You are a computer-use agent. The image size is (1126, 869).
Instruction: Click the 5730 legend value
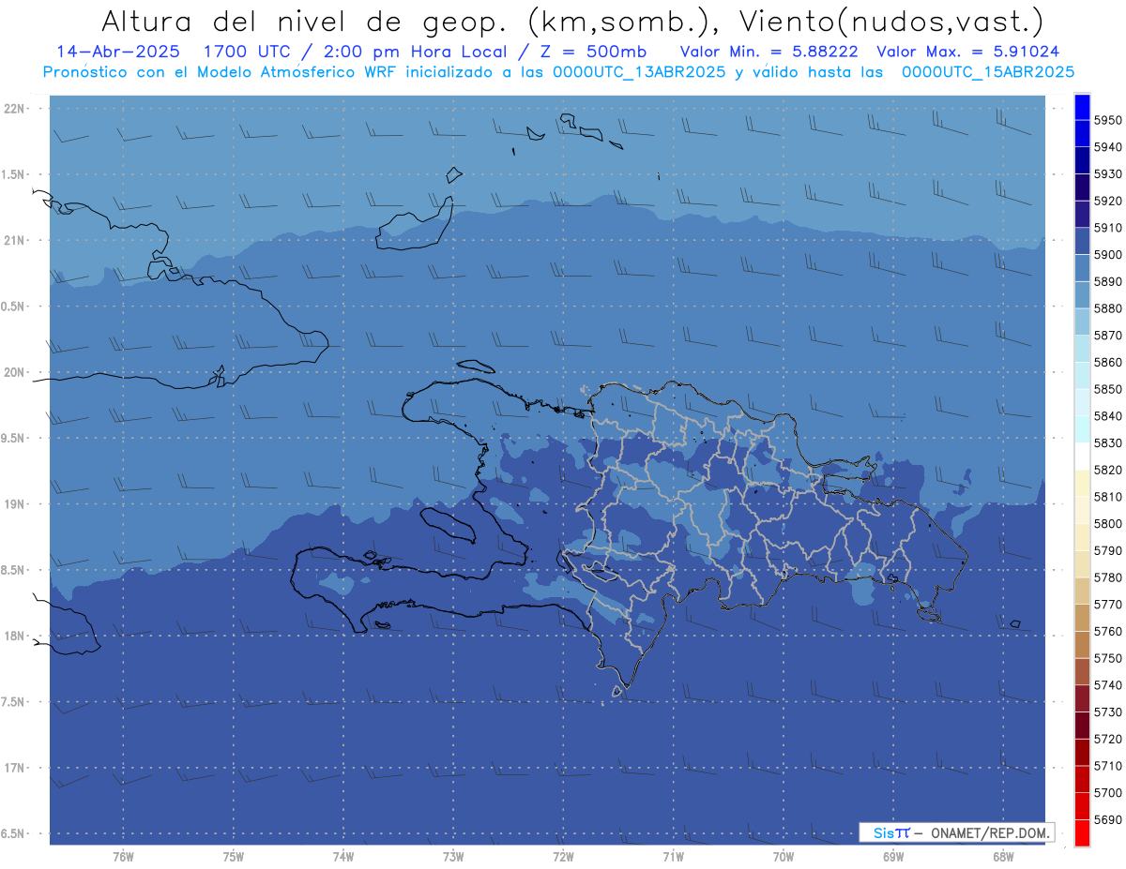pyautogui.click(x=1107, y=712)
